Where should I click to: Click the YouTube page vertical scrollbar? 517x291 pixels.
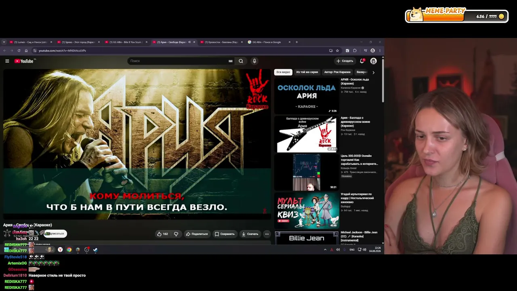382,81
